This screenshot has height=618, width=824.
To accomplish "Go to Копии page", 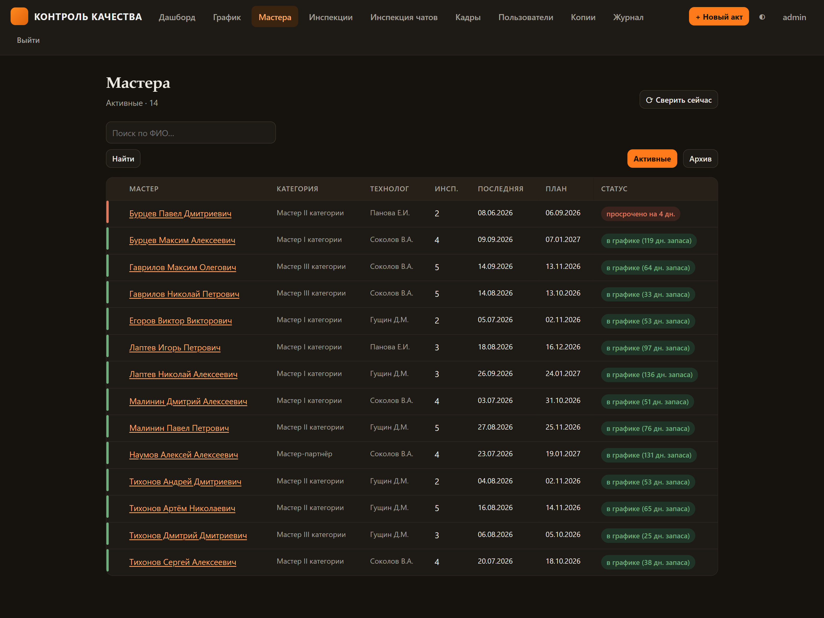I will click(583, 17).
